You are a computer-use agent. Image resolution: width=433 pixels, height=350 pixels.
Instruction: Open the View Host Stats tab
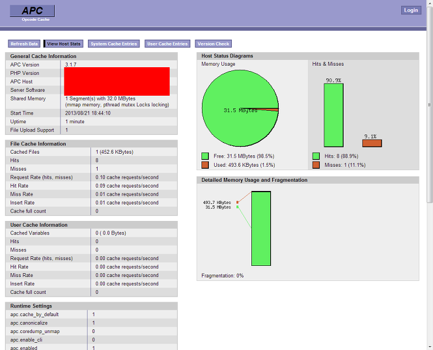tap(64, 44)
